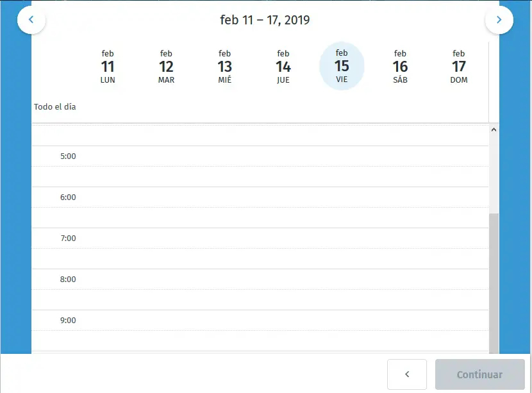Advance to the next week arrow
This screenshot has height=393, width=532.
click(x=499, y=20)
